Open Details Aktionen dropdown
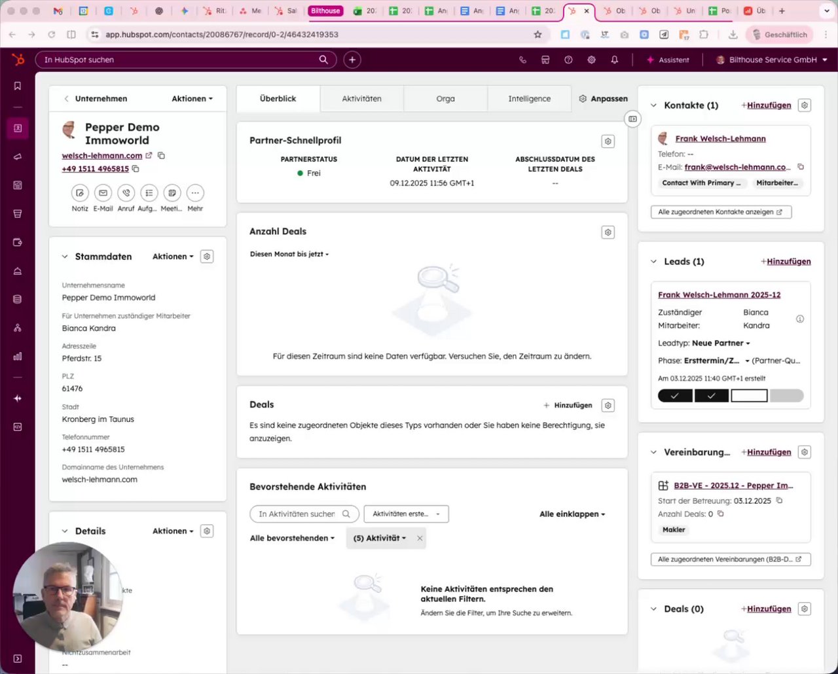 pyautogui.click(x=173, y=531)
